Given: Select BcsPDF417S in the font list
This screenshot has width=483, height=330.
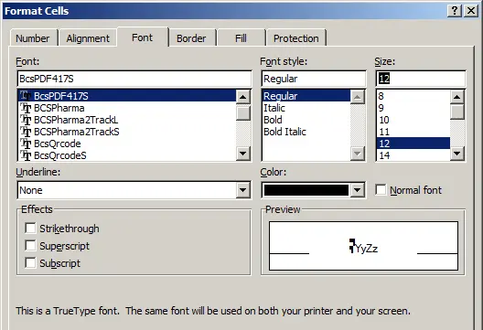Looking at the screenshot, I should click(x=127, y=96).
